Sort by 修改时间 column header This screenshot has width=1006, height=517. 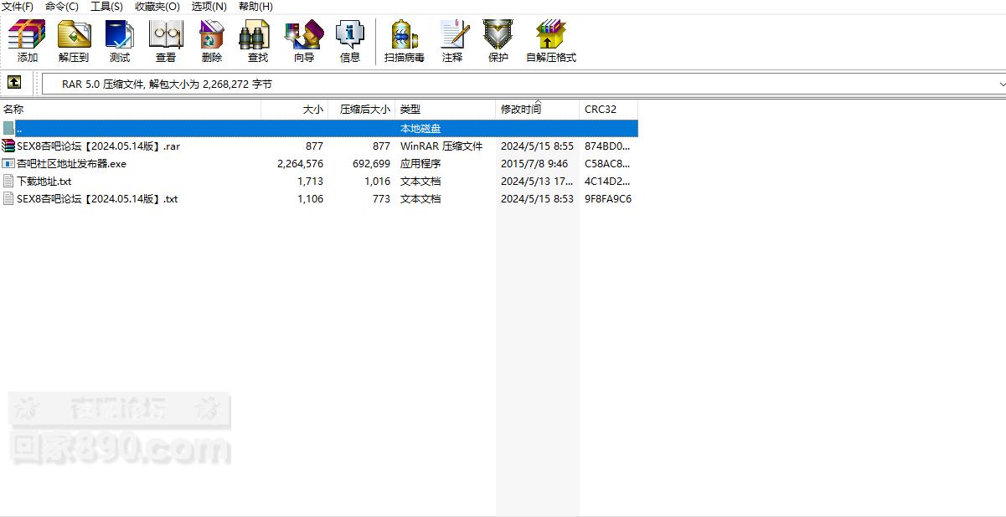tap(538, 109)
